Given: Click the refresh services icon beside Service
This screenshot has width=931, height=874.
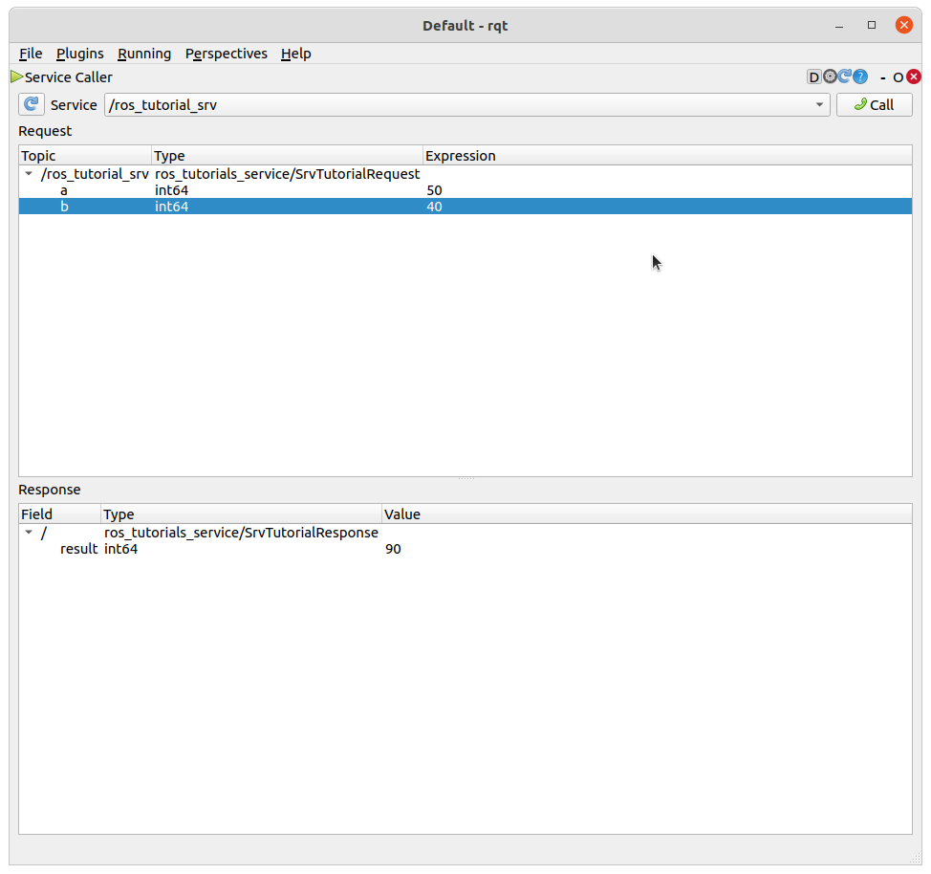Looking at the screenshot, I should point(31,104).
